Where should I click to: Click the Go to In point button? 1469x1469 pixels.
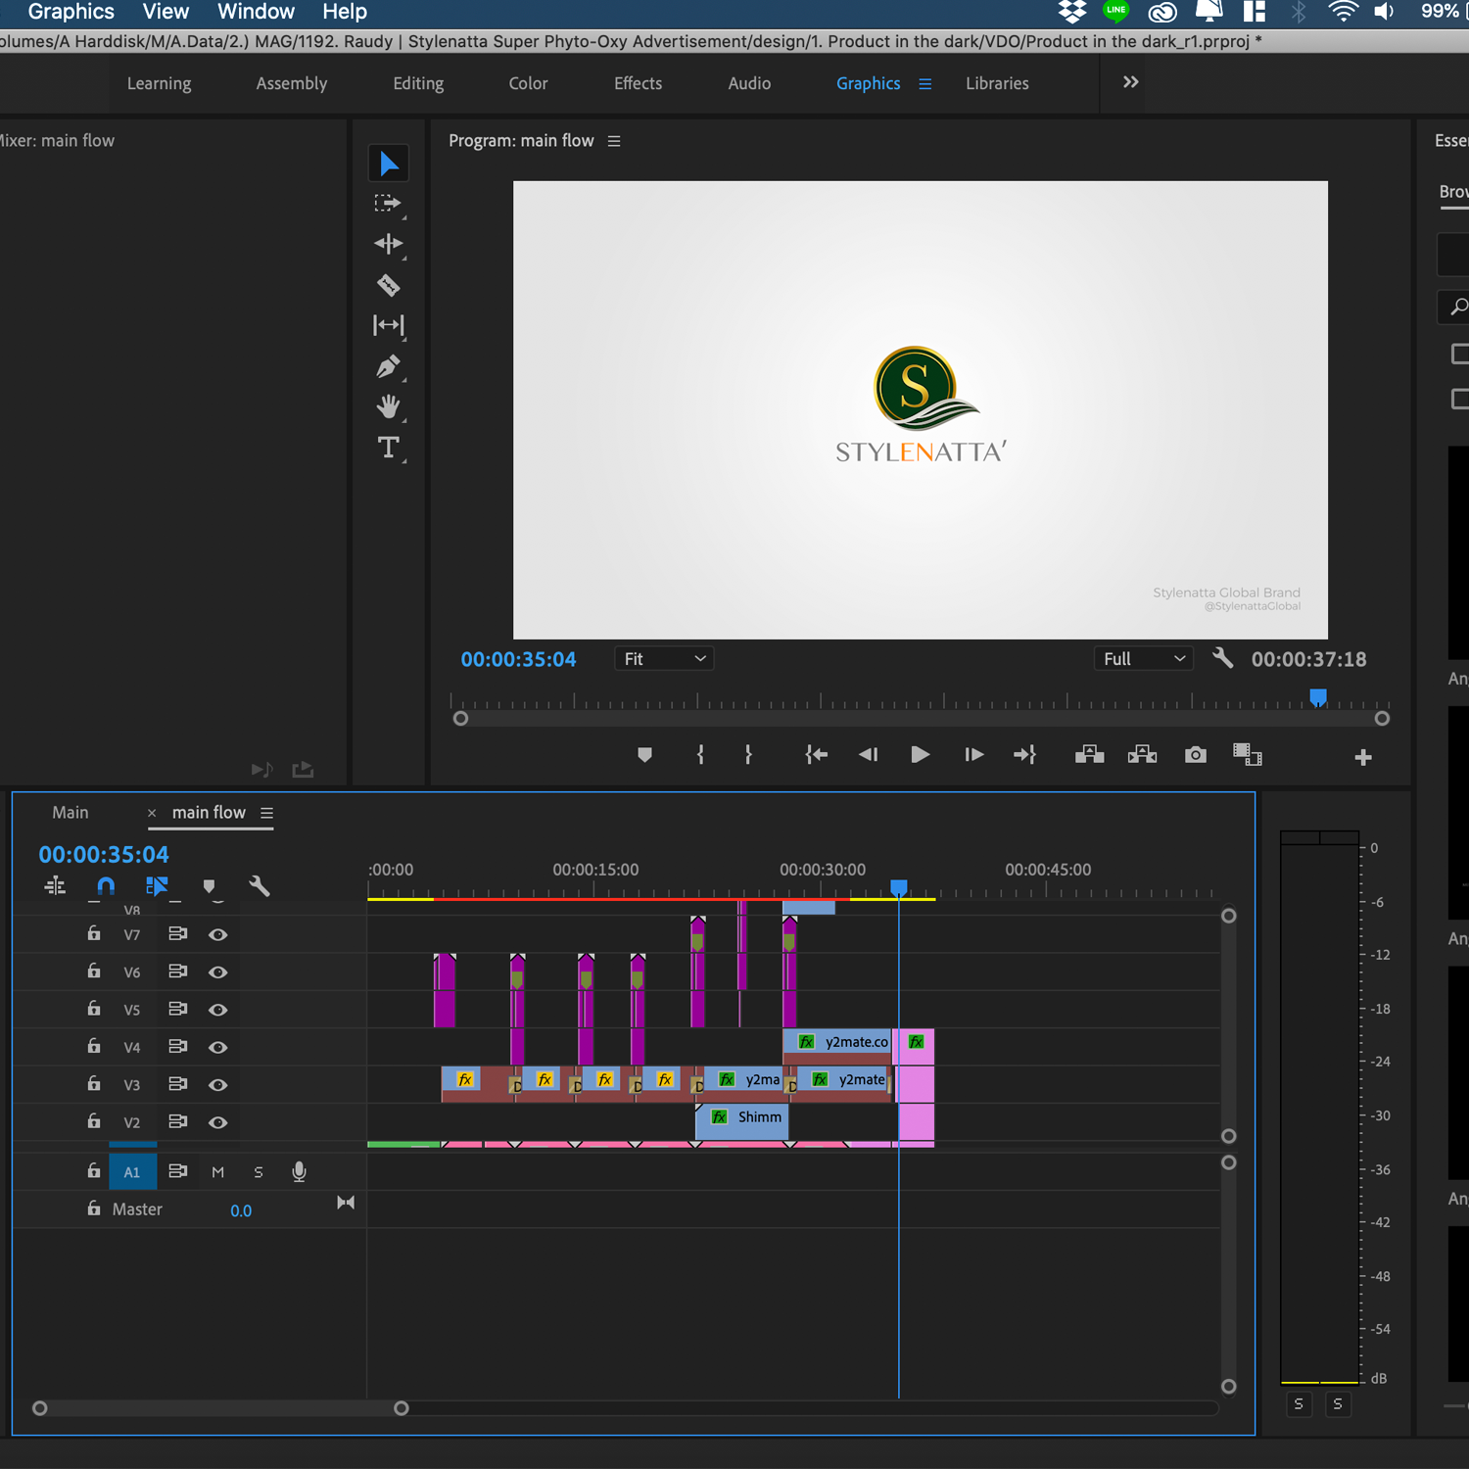(x=816, y=755)
